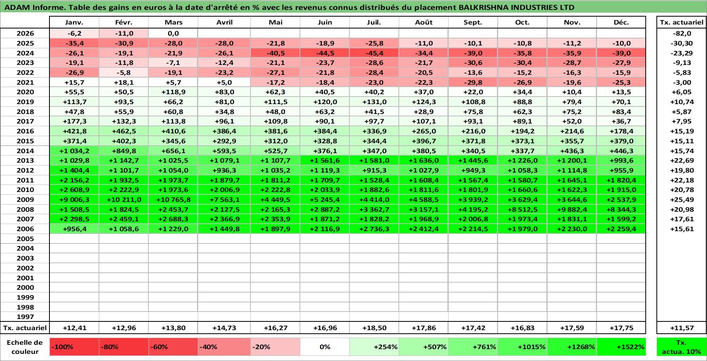Select cell value +118,9 in 2020

pos(173,92)
